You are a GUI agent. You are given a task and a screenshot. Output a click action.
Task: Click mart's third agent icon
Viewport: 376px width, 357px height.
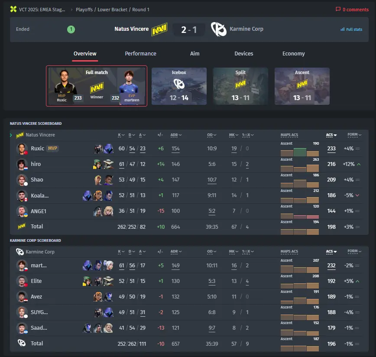(x=108, y=266)
